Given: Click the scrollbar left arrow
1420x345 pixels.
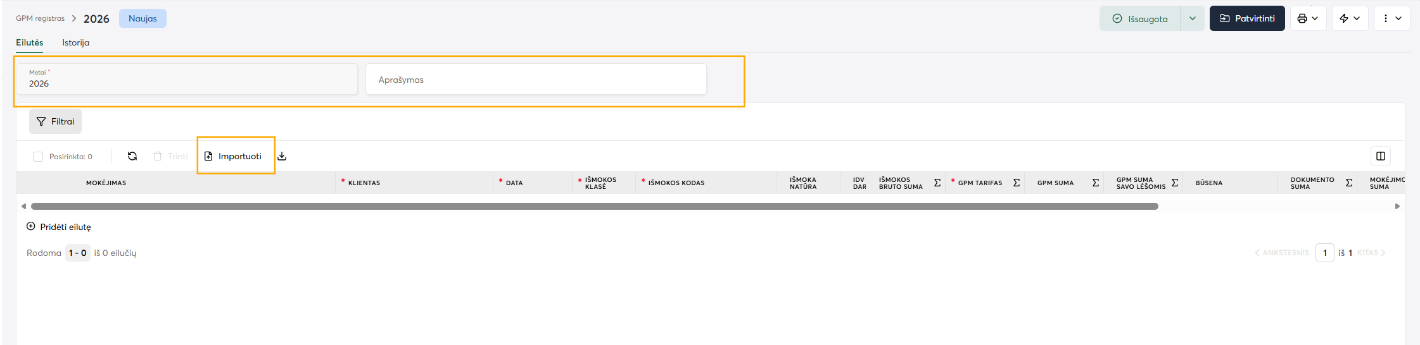Looking at the screenshot, I should pos(23,206).
